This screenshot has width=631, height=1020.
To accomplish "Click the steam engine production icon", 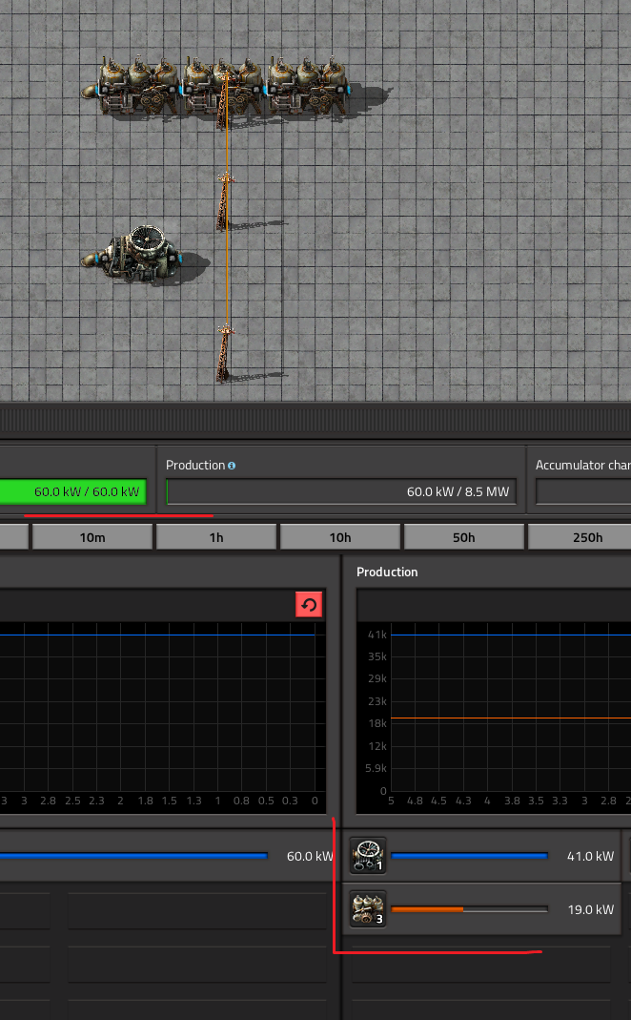I will [368, 908].
